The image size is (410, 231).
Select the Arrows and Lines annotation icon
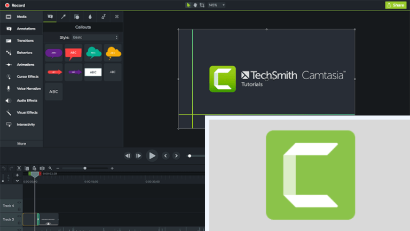pyautogui.click(x=64, y=17)
